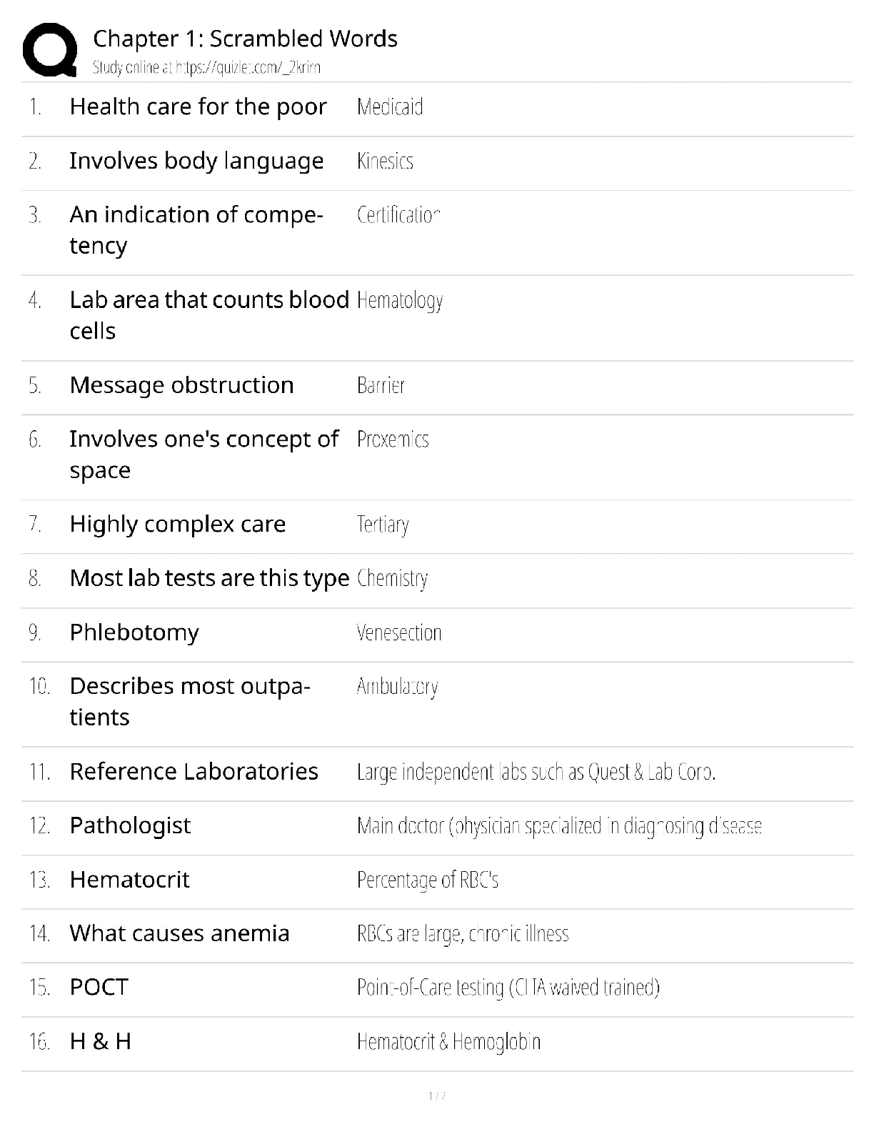Click the Quizlet Q logo icon
Screen dimensions: 874x1132
pos(50,49)
